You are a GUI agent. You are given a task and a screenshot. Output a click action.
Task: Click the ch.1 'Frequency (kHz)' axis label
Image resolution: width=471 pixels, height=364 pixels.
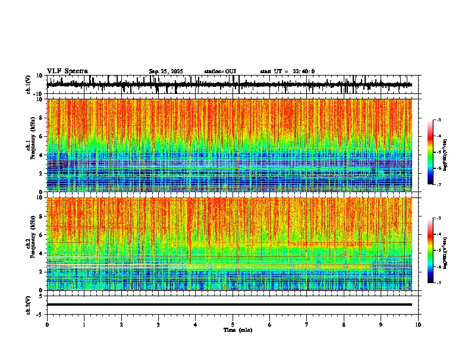click(x=32, y=138)
